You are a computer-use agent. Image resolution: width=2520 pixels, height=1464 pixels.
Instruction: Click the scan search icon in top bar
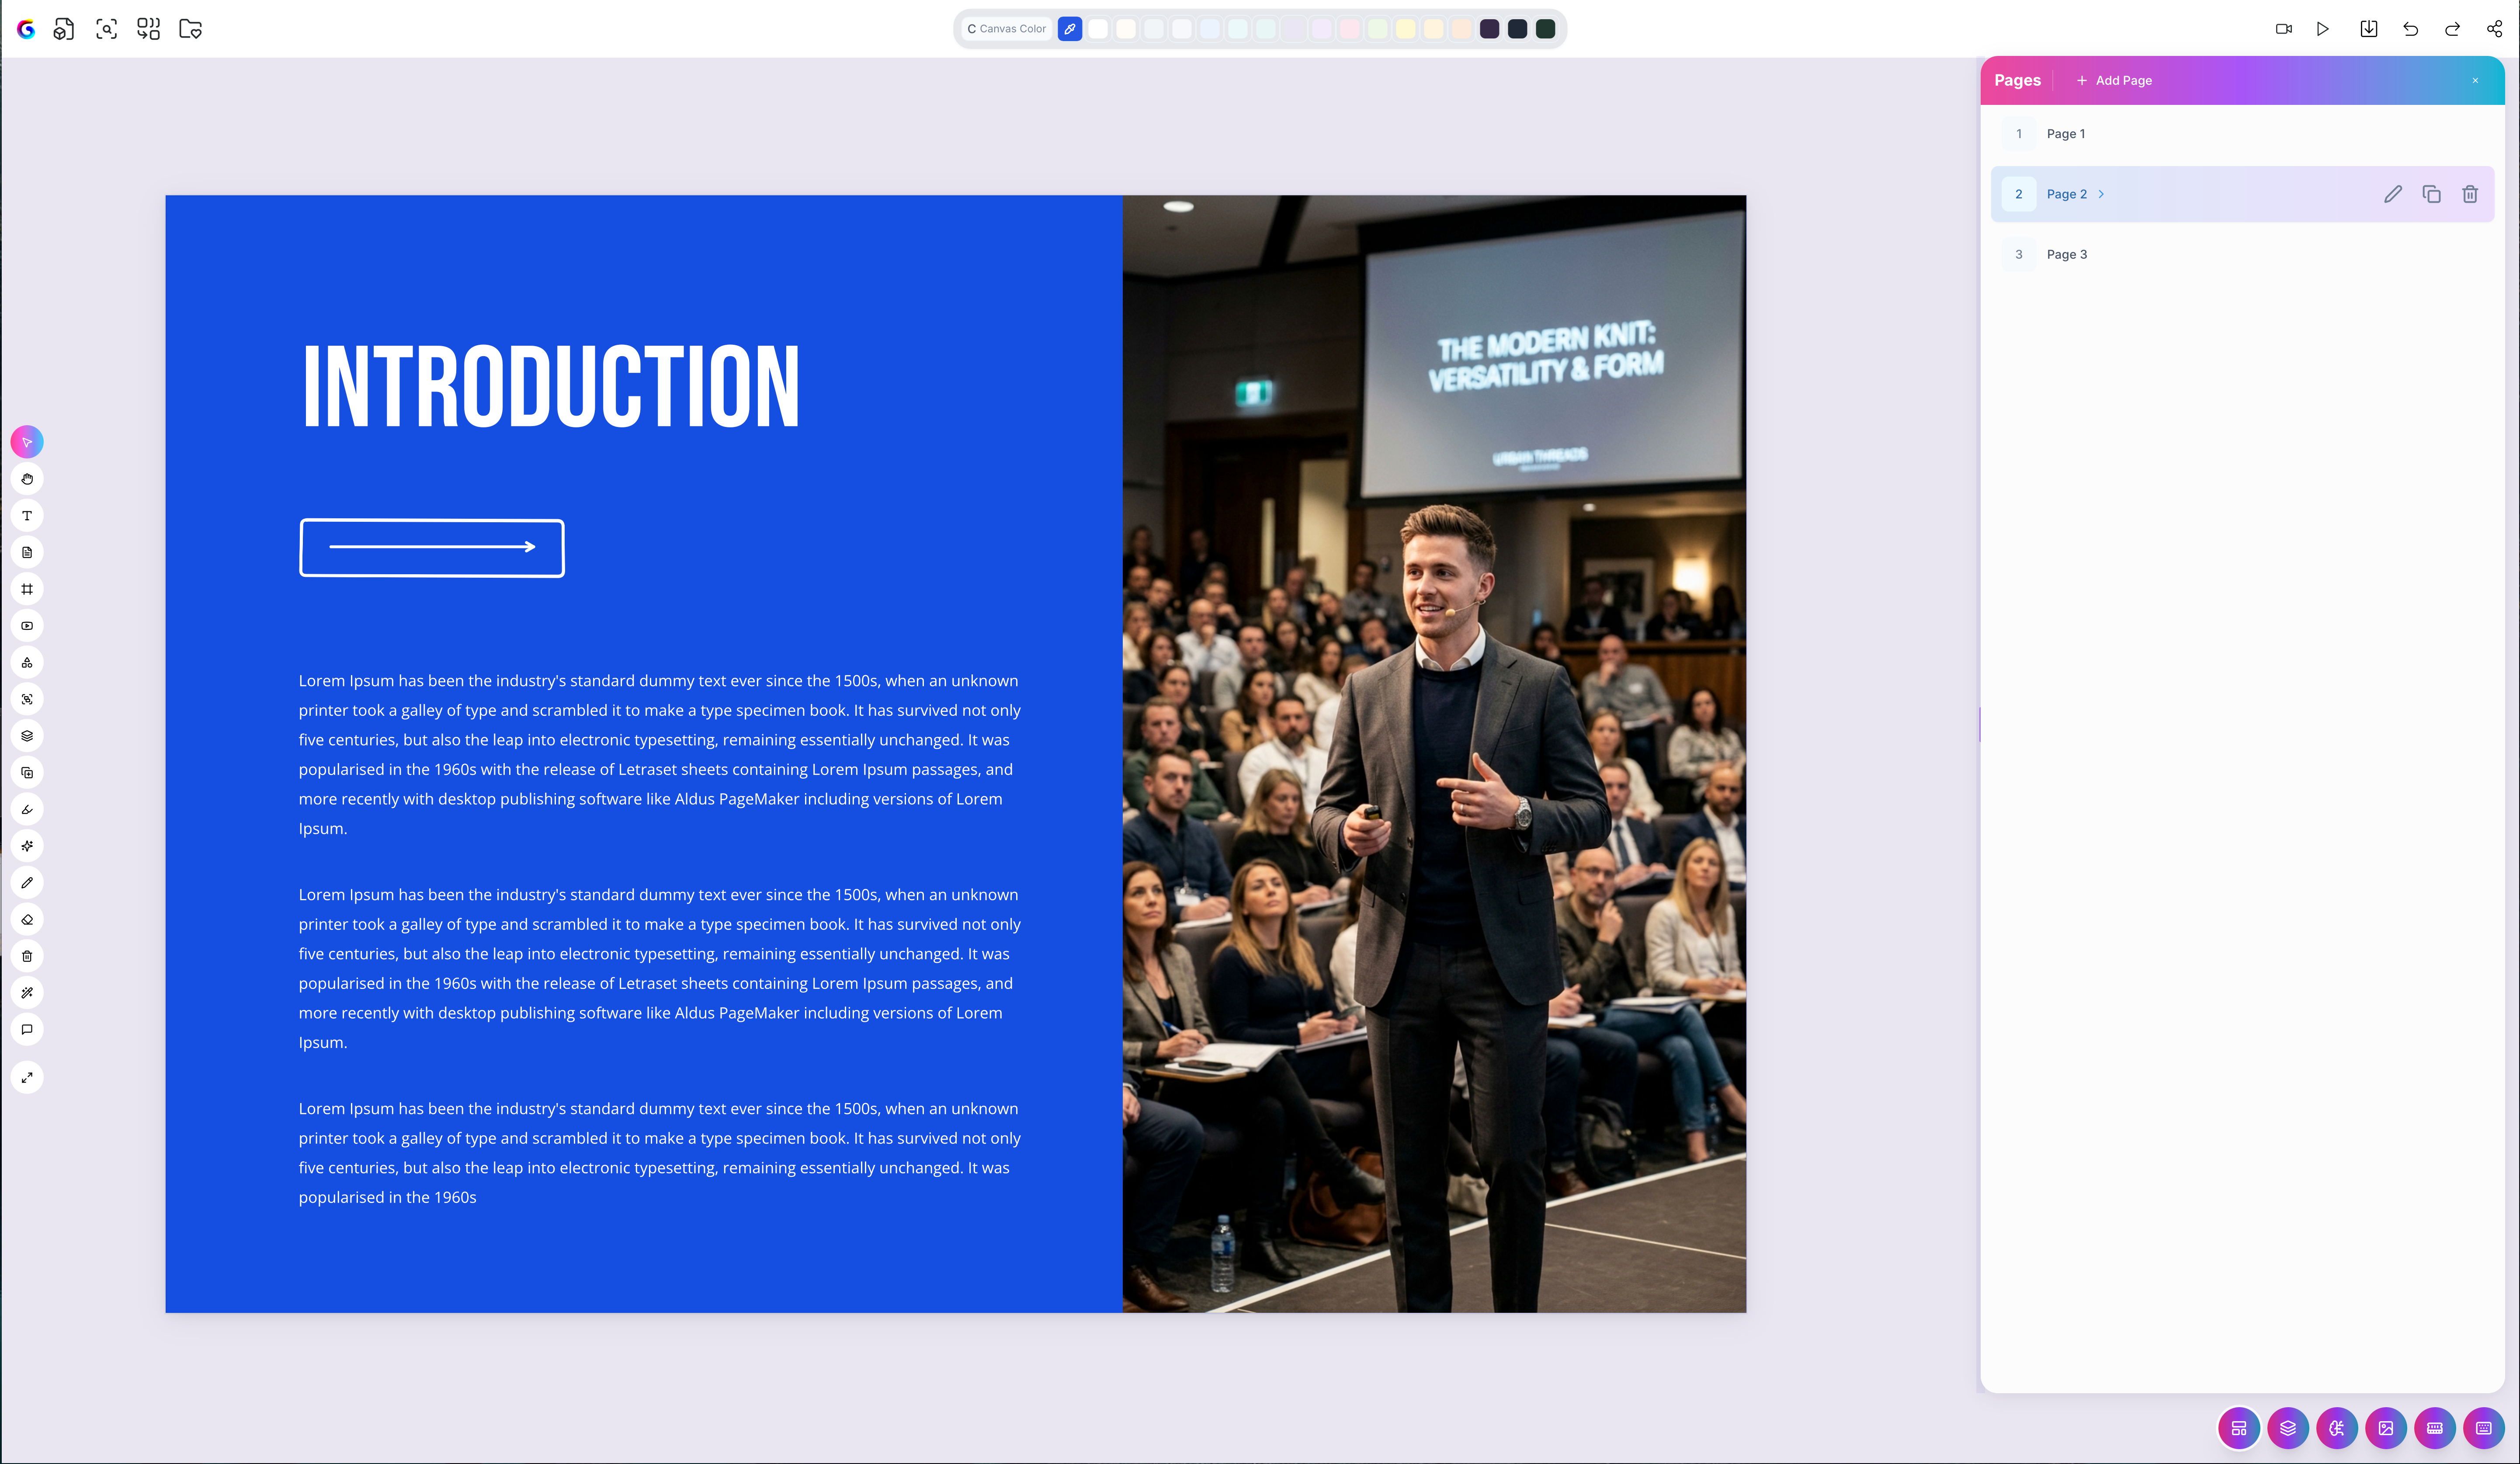pos(106,29)
